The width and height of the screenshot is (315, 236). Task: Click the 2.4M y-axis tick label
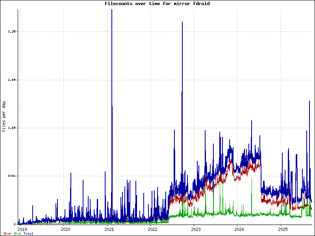point(12,80)
